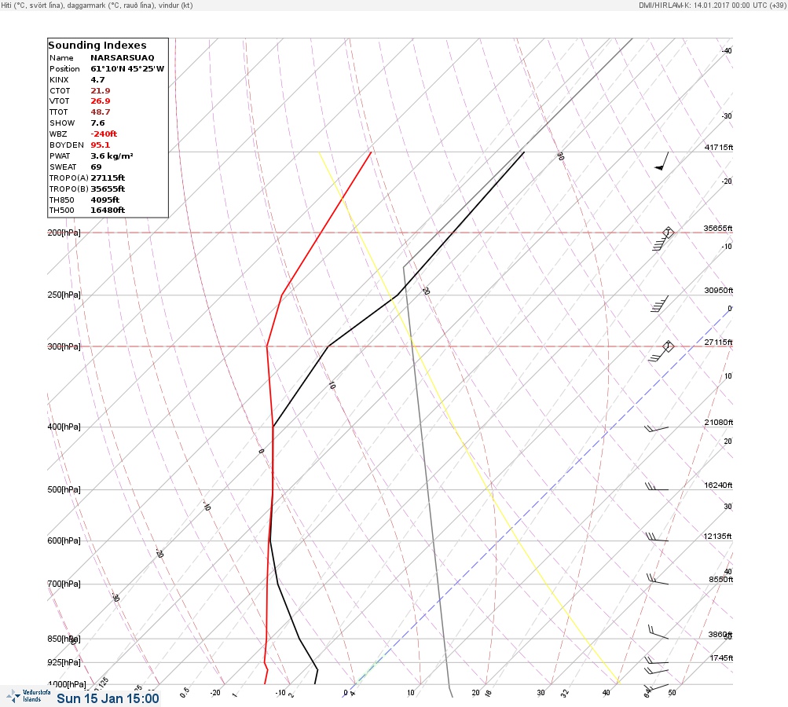Select the wind barb at the 250 hPa level
The width and height of the screenshot is (788, 707).
659,304
